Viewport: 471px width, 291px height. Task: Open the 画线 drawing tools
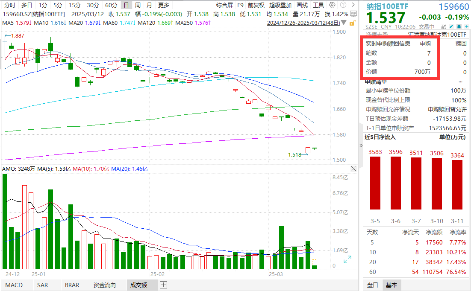point(302,5)
